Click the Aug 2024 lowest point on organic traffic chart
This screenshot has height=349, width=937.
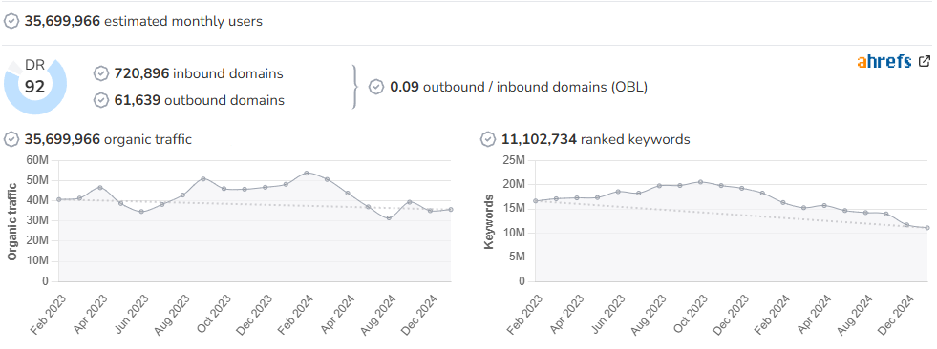coord(389,218)
